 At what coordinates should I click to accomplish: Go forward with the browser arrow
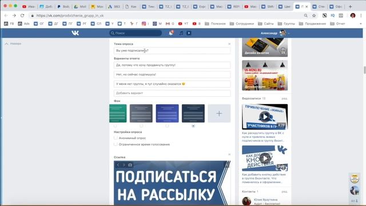click(14, 15)
